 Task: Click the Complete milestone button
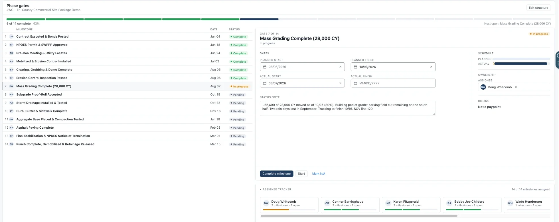276,174
